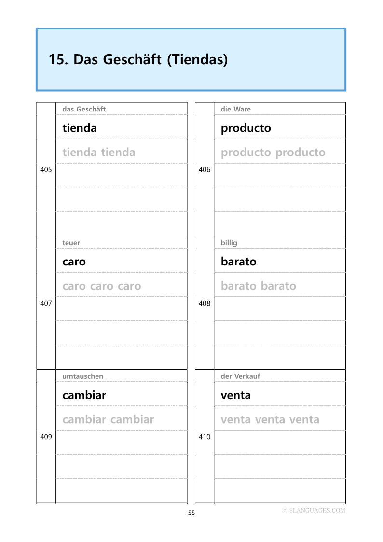Click the German label "umtauschen"
383x542 pixels.
(x=82, y=376)
